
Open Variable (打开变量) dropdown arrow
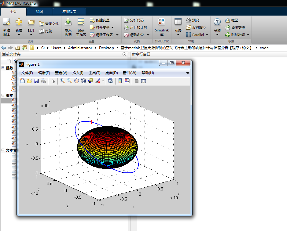[112, 27]
